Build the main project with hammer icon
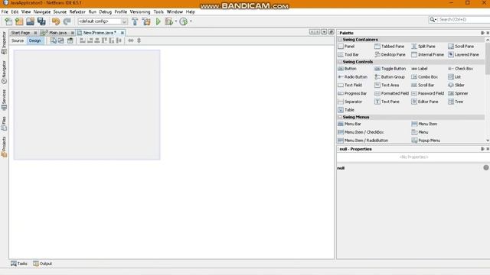The height and width of the screenshot is (275, 490). pyautogui.click(x=135, y=21)
